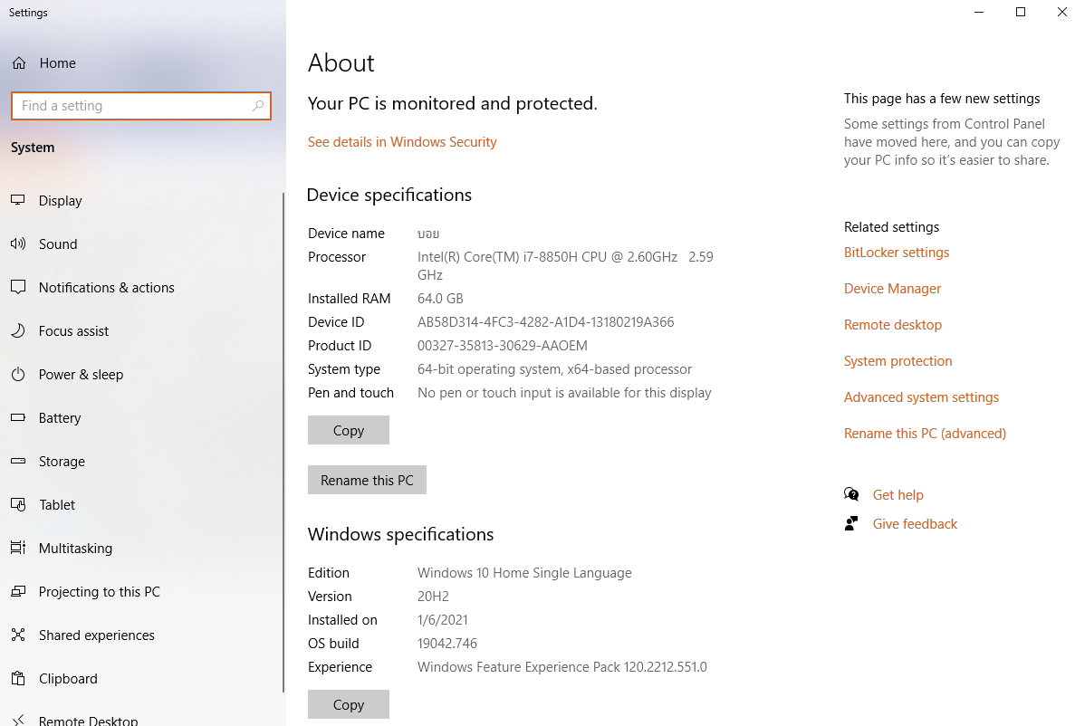Screen dimensions: 1075x726
Task: Select Projecting to this PC
Action: (x=99, y=592)
